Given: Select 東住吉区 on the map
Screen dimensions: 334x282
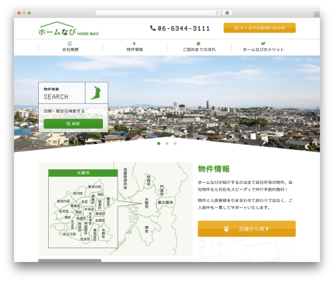Looking at the screenshot, I should click(95, 235).
